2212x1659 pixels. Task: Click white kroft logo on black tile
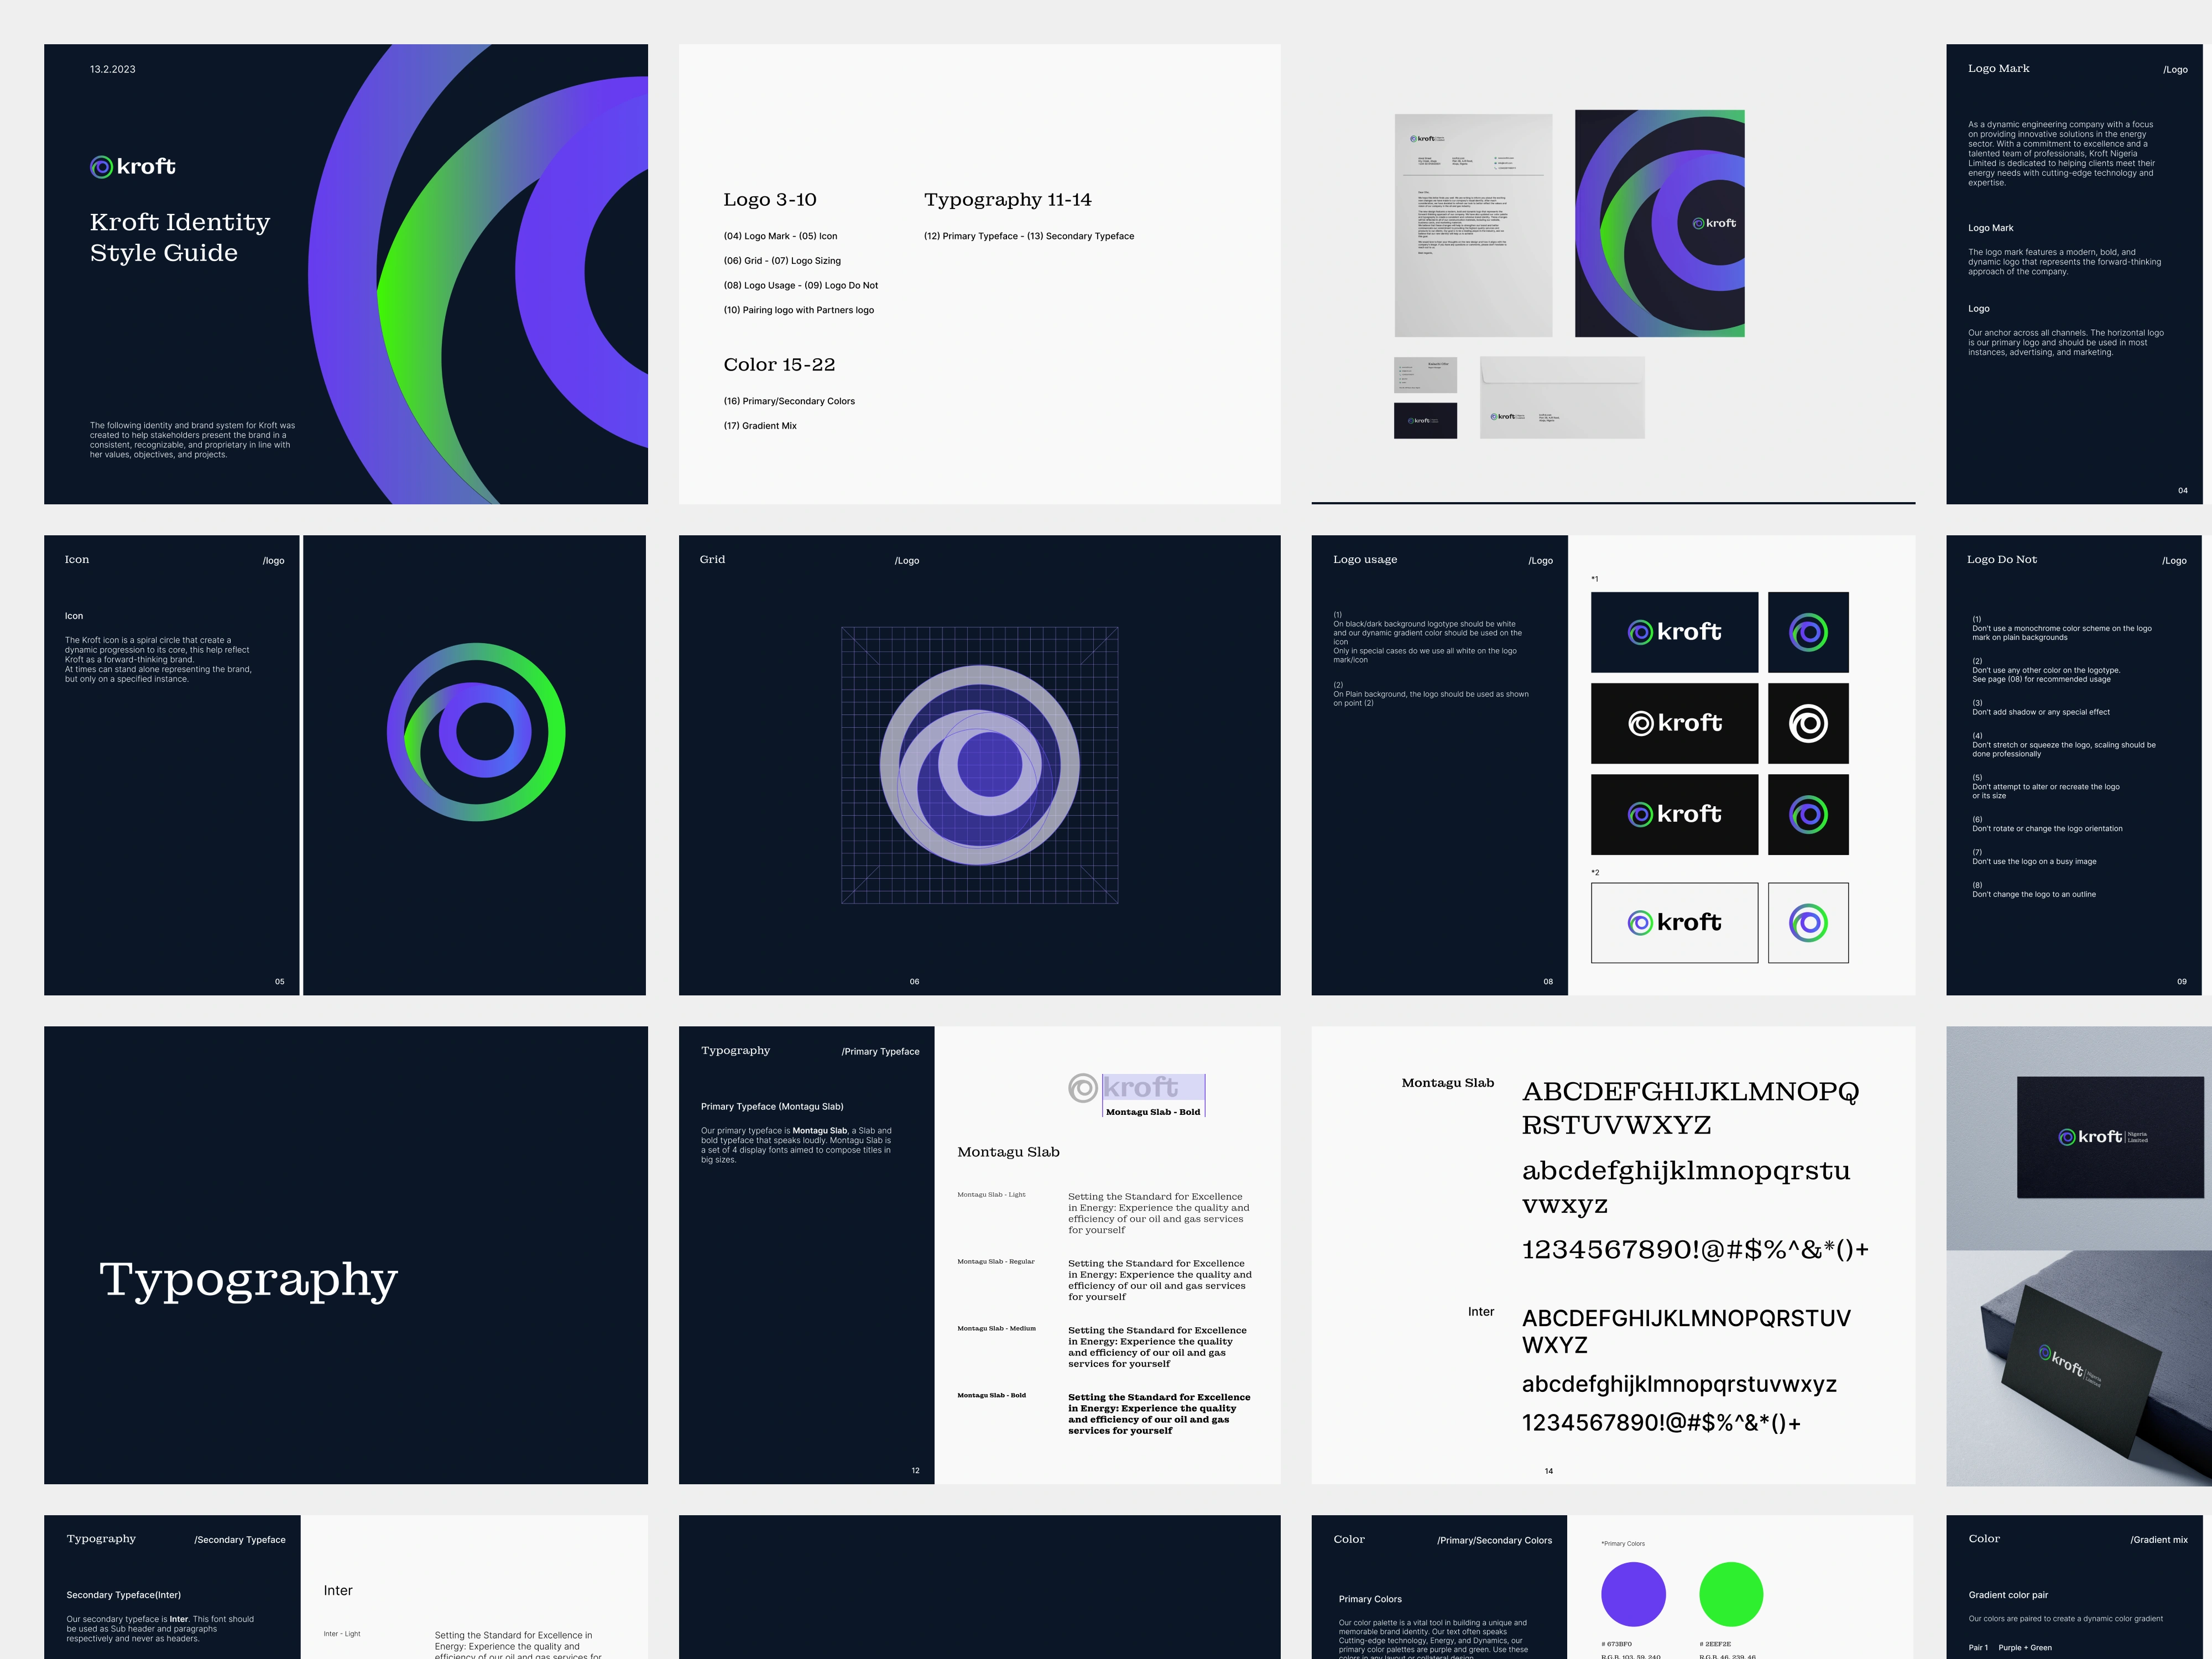1674,723
